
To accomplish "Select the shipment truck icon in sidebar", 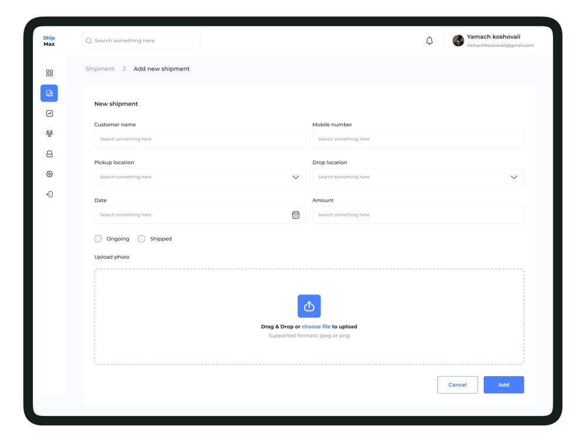I will (x=49, y=93).
